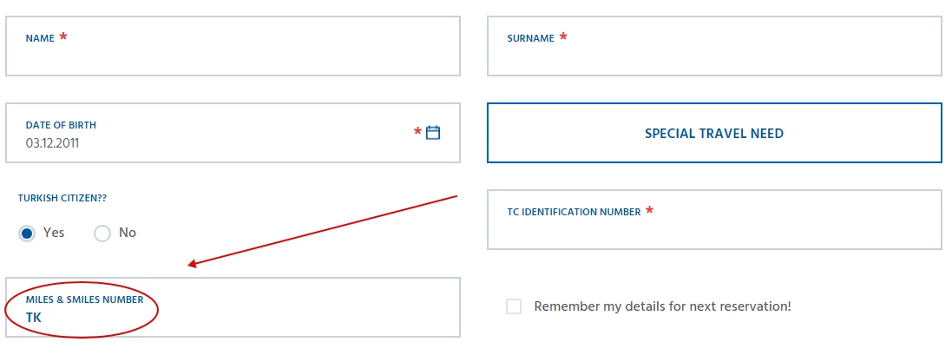The height and width of the screenshot is (362, 952).
Task: Click the 'No' text label
Action: (x=128, y=233)
